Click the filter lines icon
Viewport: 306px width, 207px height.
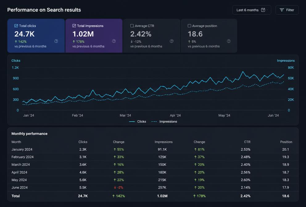click(x=282, y=10)
